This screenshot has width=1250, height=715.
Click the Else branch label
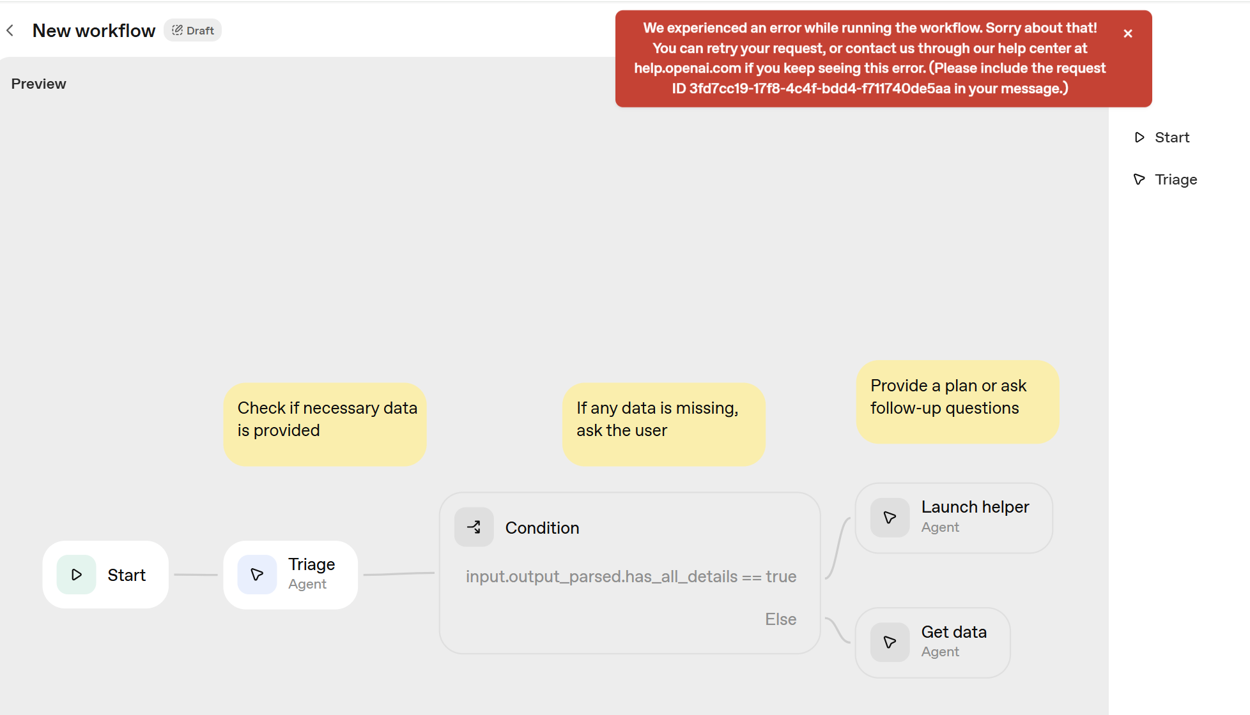coord(780,619)
